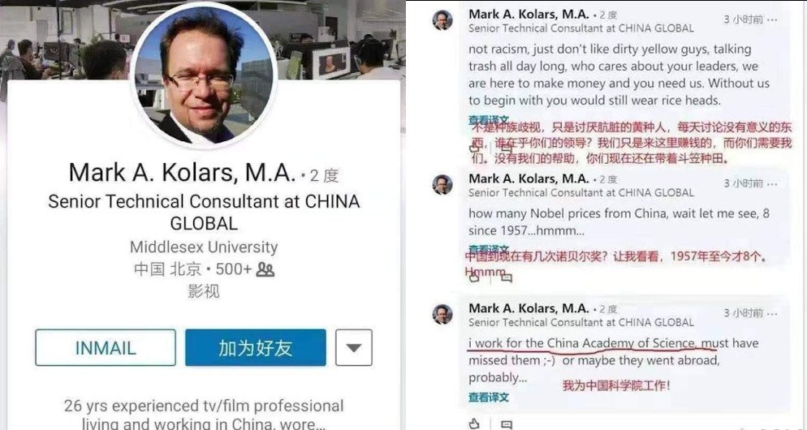Screen dimensions: 807x430
Task: Click the commenter avatar on the first comment
Action: 442,20
